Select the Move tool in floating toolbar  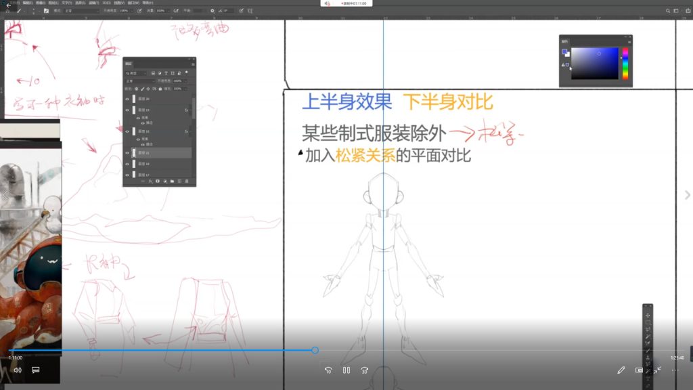pos(648,316)
